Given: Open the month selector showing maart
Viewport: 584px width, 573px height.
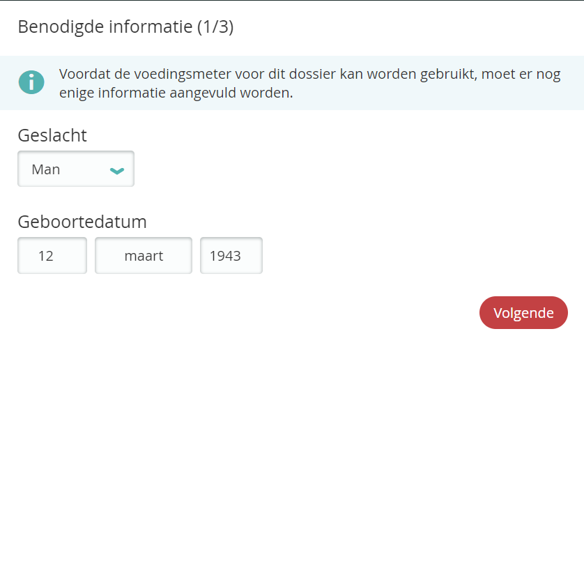Looking at the screenshot, I should [x=144, y=256].
